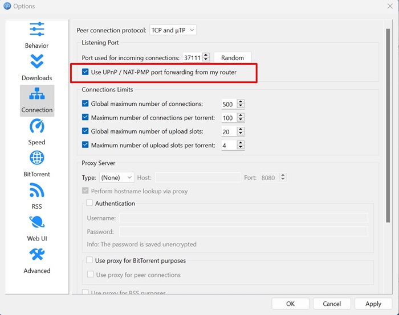The height and width of the screenshot is (315, 399).
Task: Switch to the Web UI tab label
Action: [37, 239]
